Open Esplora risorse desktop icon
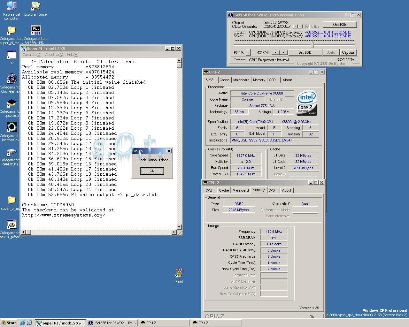 35,6
